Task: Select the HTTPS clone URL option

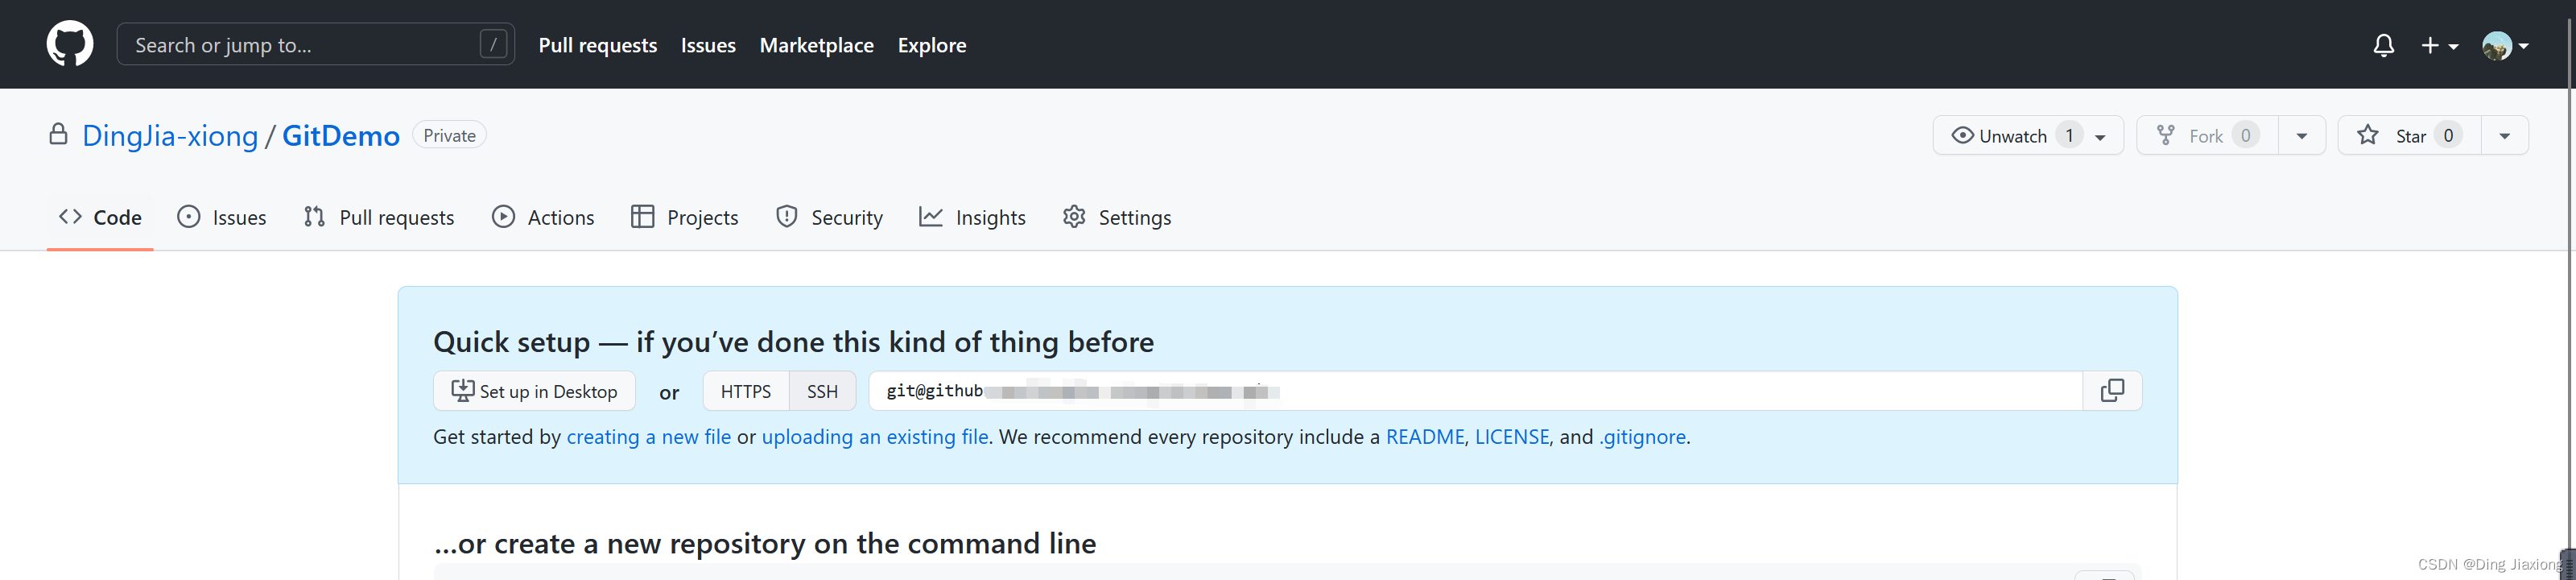Action: (746, 391)
